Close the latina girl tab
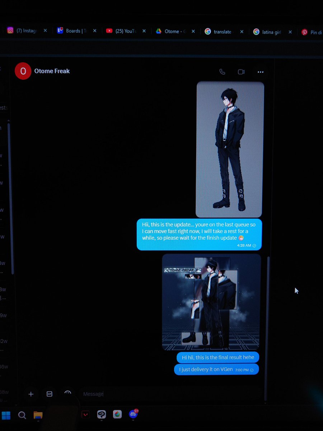The image size is (323, 431). [x=290, y=32]
